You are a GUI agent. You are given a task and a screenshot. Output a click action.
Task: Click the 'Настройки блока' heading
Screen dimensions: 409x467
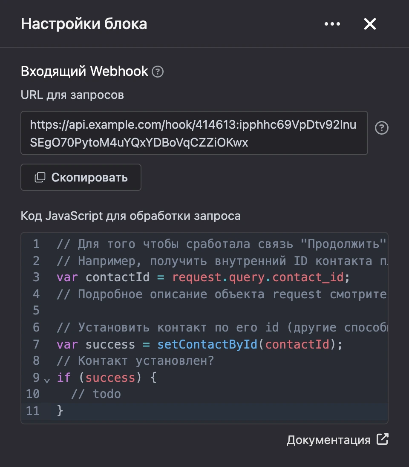(84, 24)
